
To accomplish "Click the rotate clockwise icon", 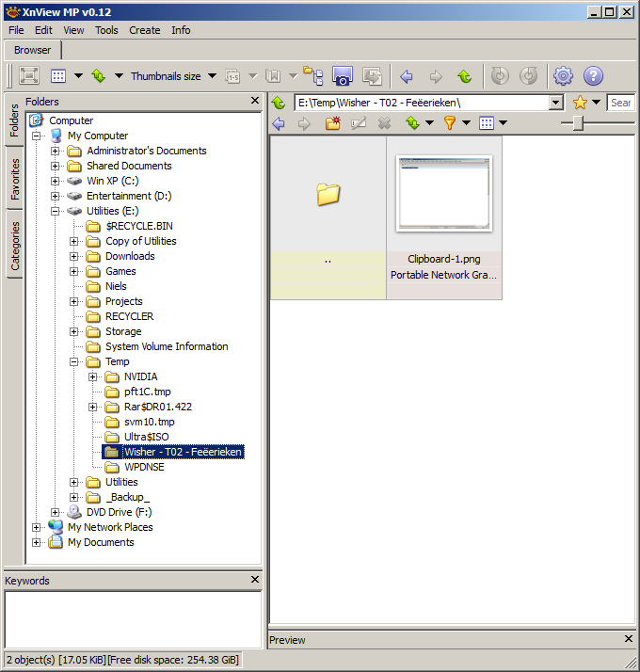I will 529,76.
